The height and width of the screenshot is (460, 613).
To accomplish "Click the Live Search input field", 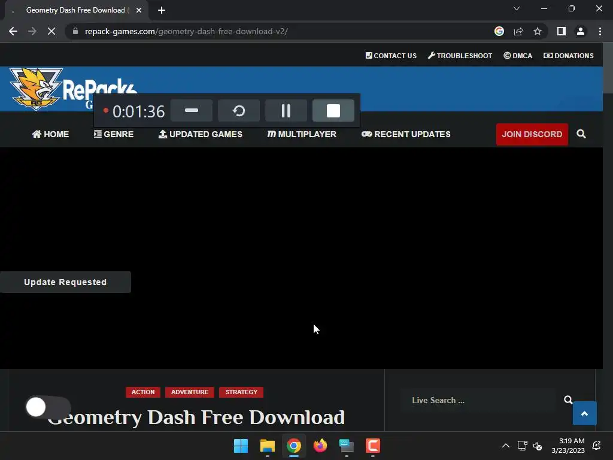I will coord(479,400).
